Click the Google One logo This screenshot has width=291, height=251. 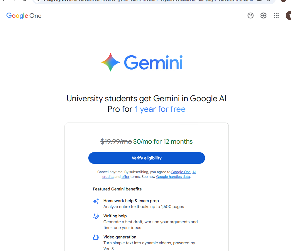(x=24, y=16)
